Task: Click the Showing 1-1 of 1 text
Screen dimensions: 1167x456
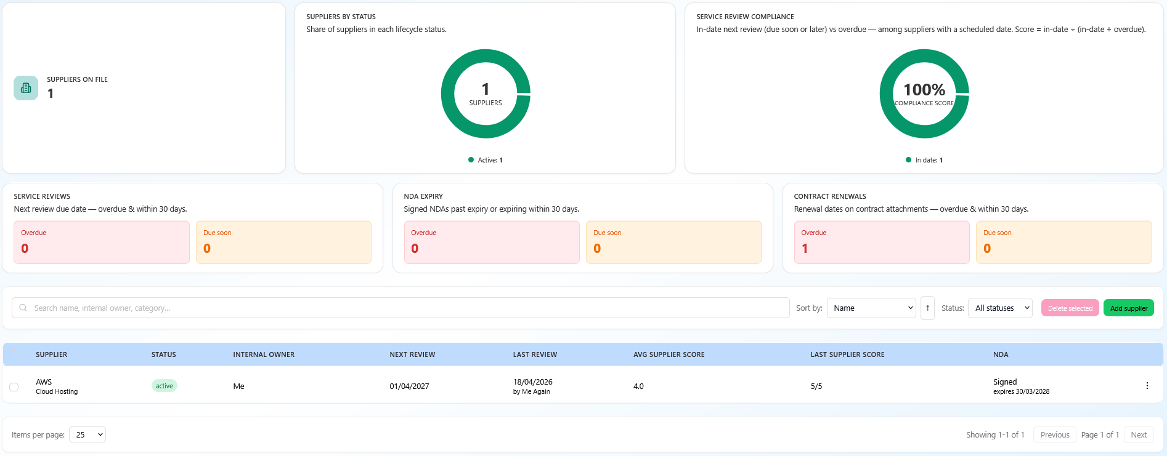Action: point(995,434)
